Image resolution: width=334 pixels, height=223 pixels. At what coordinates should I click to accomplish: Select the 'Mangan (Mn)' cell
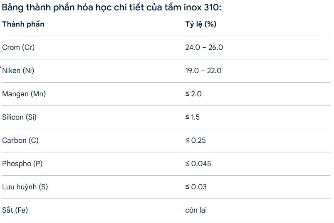24,94
